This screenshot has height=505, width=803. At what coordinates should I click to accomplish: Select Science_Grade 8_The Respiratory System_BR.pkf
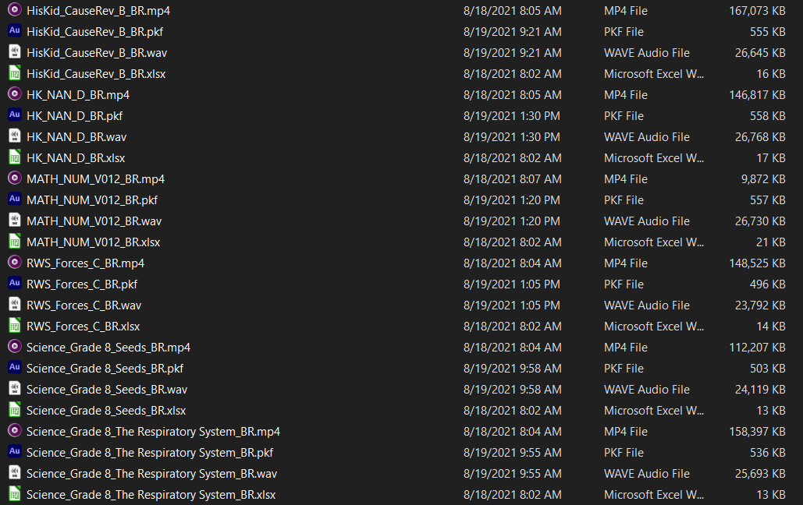[x=149, y=452]
